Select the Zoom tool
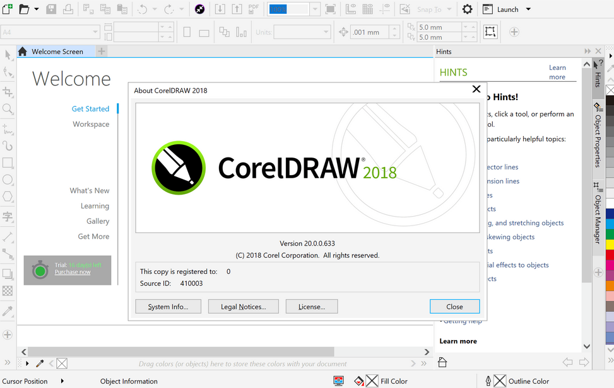The height and width of the screenshot is (388, 614). pos(8,108)
